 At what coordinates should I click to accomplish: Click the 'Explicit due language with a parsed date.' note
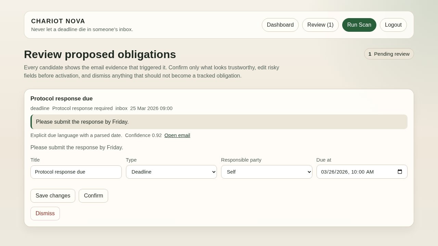76,135
